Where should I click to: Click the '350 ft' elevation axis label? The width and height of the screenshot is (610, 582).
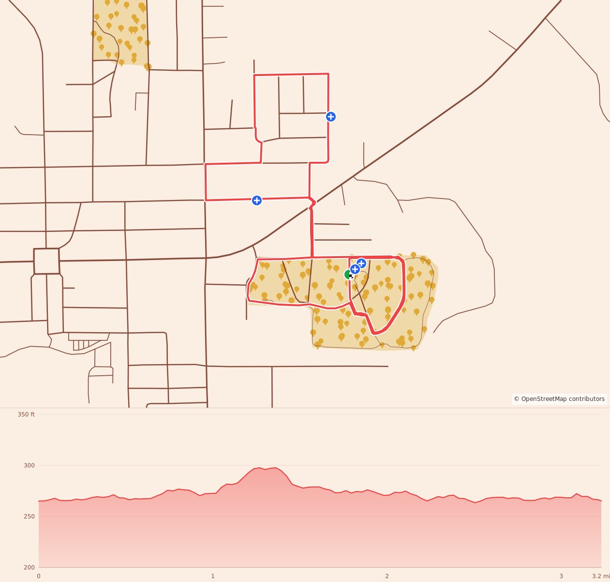coord(26,414)
